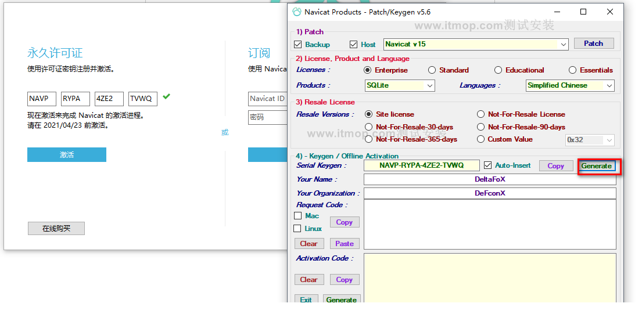Click the green checkmark beside license key

pyautogui.click(x=166, y=96)
